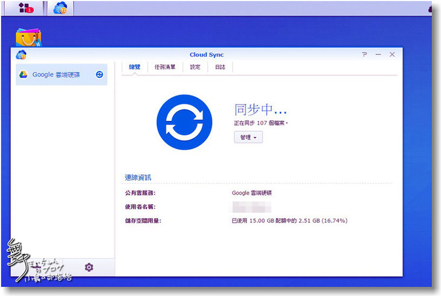Minimize the Cloud Sync window
This screenshot has width=441, height=296.
click(x=378, y=54)
